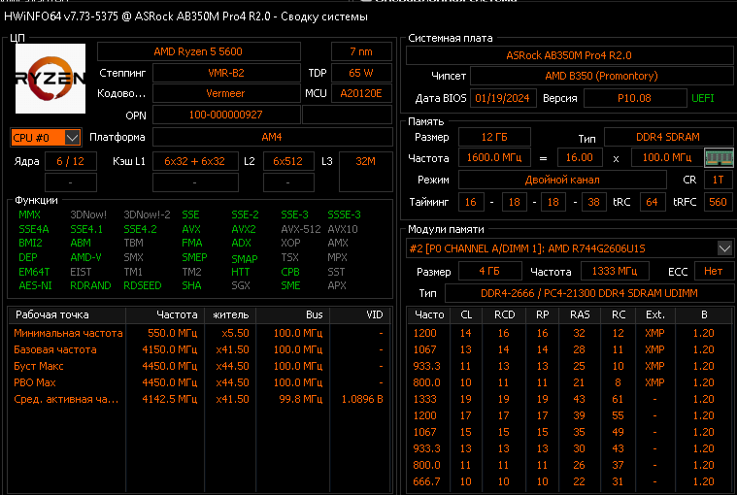Click the memory module chip icon
This screenshot has height=495, width=737.
(x=719, y=158)
